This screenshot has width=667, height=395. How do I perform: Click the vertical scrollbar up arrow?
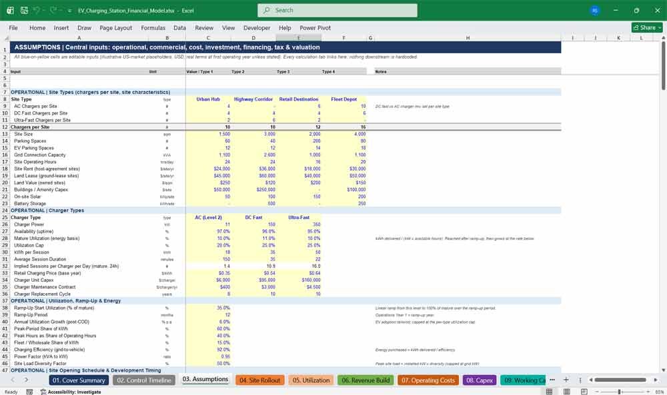[663, 38]
